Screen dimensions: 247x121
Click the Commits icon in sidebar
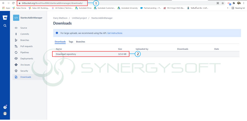16,34
